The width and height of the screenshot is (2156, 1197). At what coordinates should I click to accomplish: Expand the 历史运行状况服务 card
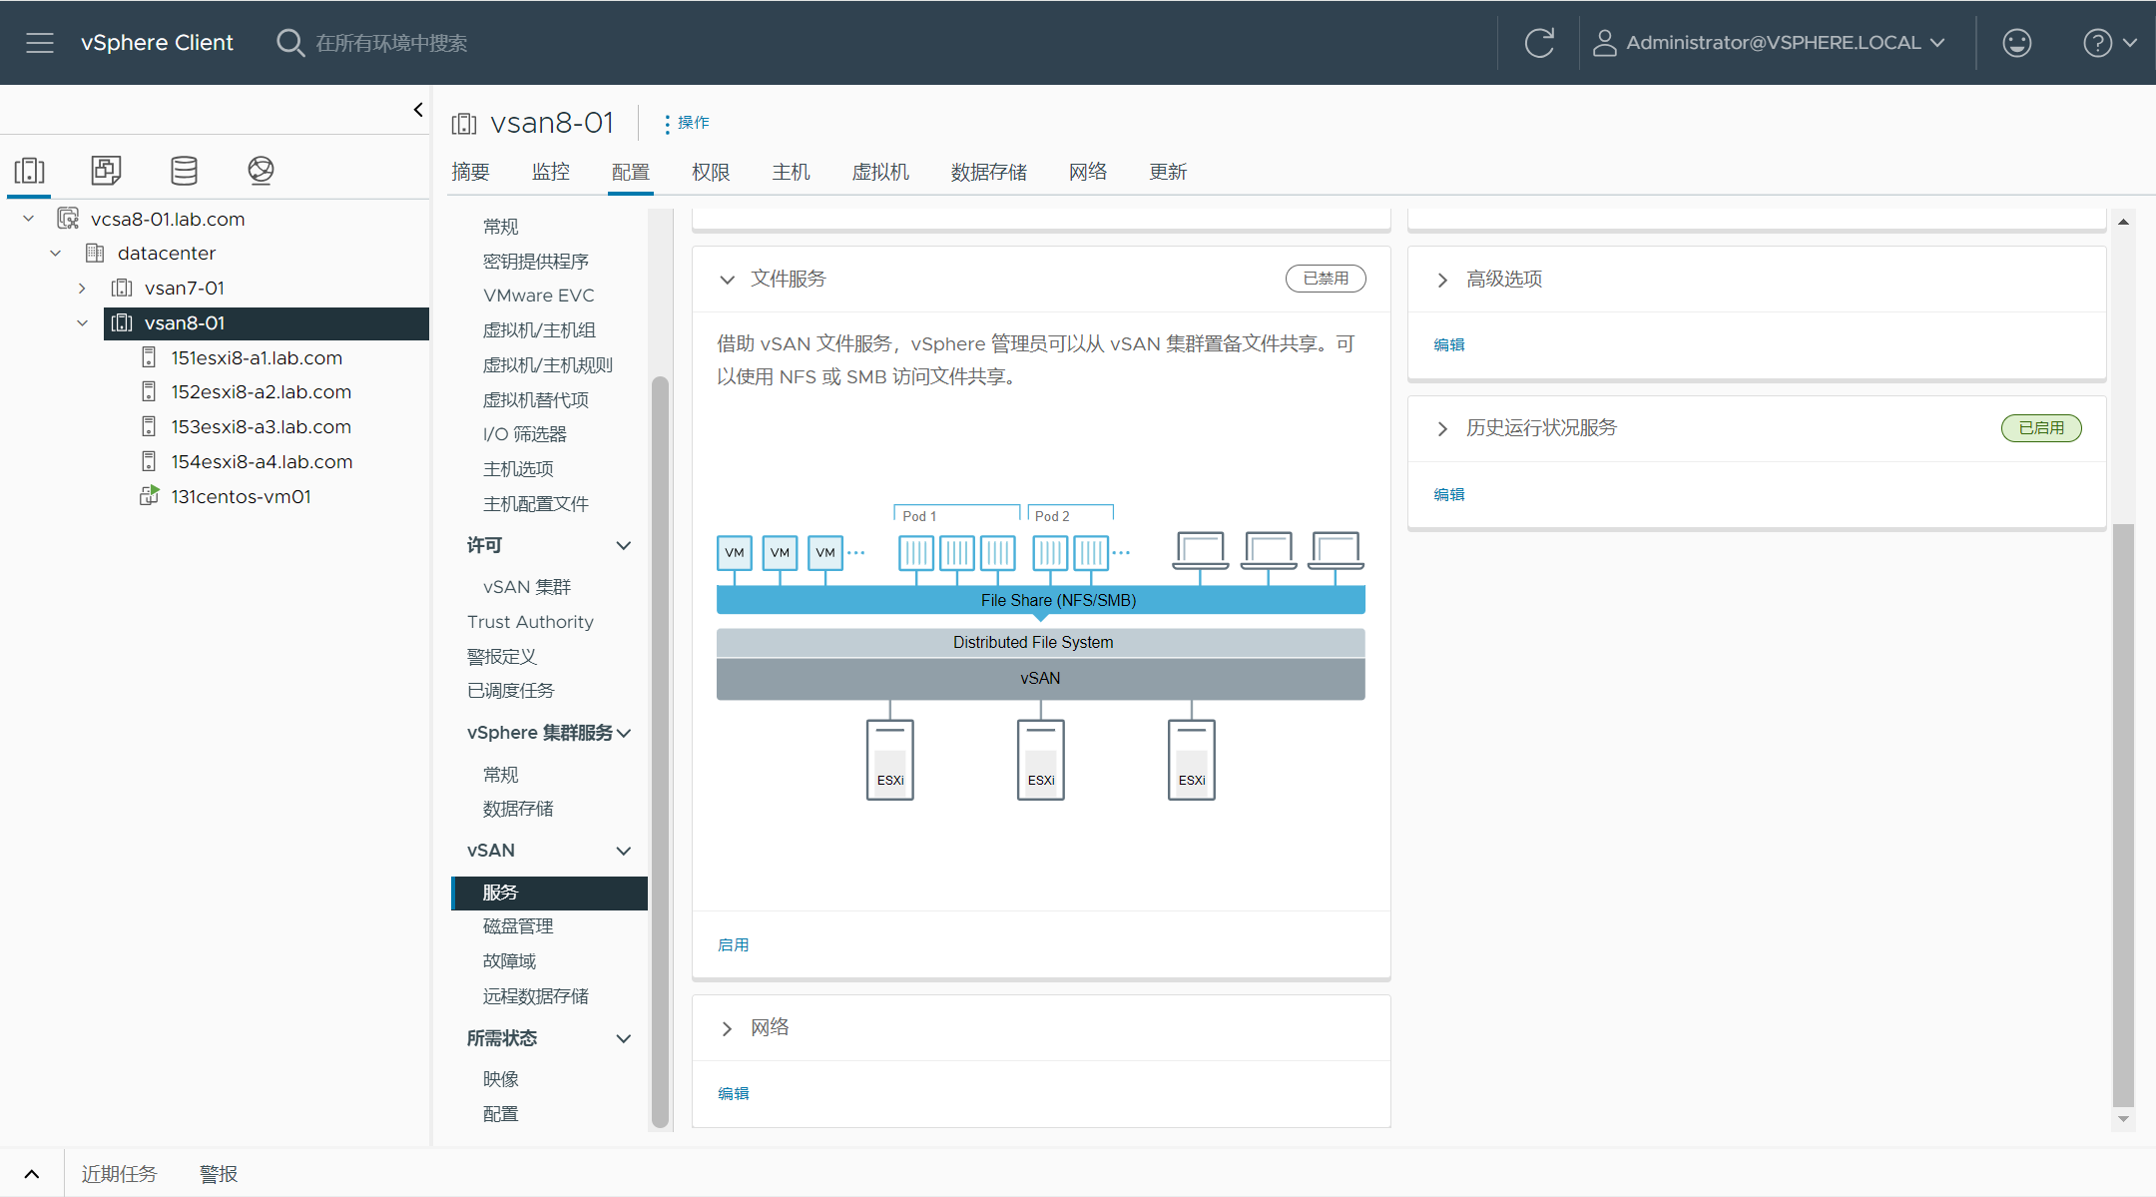point(1442,428)
